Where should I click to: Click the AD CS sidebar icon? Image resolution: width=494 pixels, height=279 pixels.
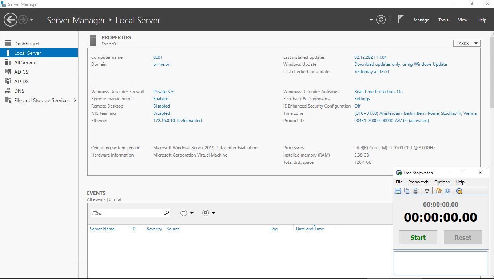[8, 72]
